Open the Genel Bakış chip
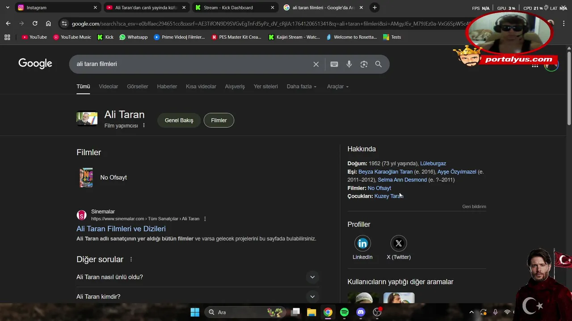 pos(179,120)
